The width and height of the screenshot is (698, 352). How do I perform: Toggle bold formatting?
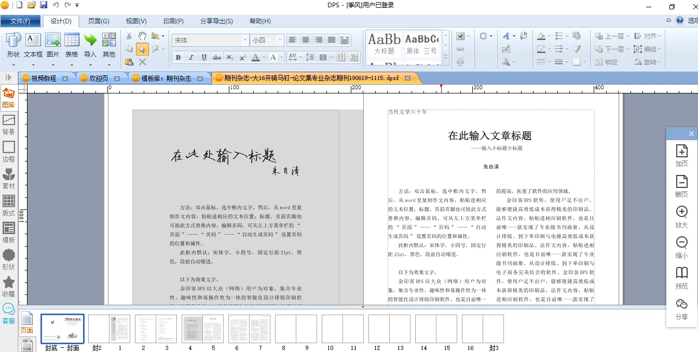point(178,58)
